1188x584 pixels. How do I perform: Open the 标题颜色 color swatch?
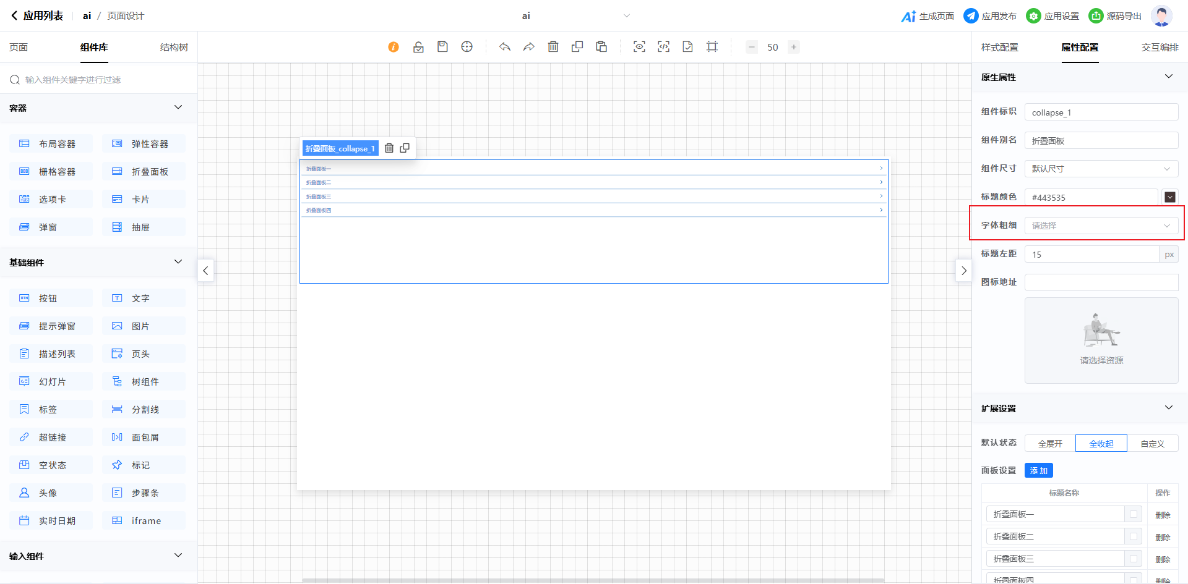pyautogui.click(x=1170, y=197)
